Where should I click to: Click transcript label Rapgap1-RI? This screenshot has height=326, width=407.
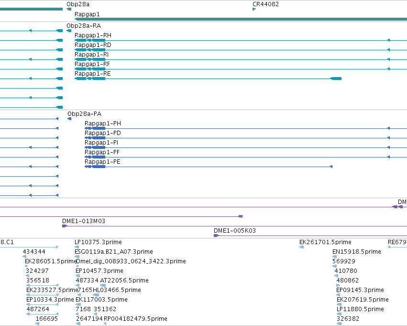(x=92, y=55)
